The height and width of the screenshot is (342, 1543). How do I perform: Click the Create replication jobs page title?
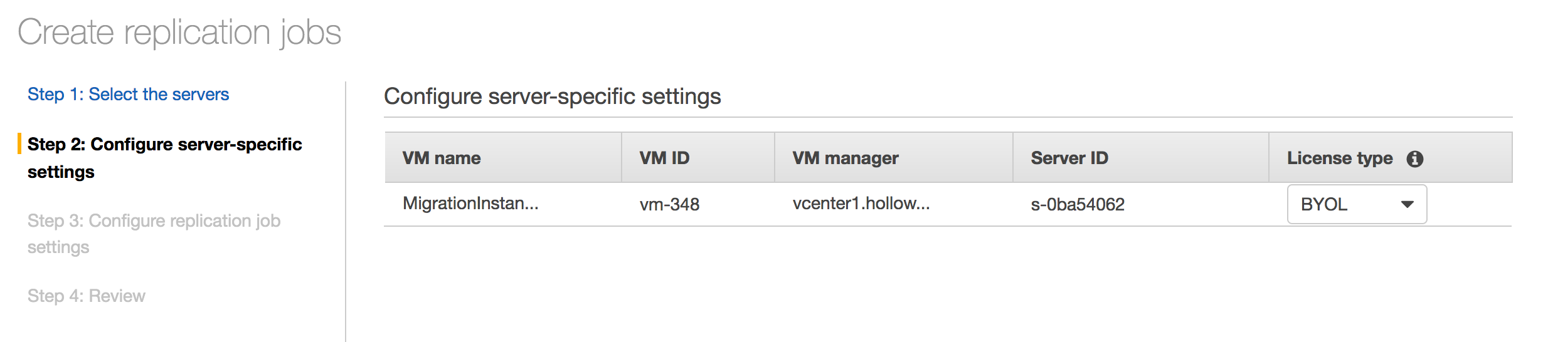179,32
